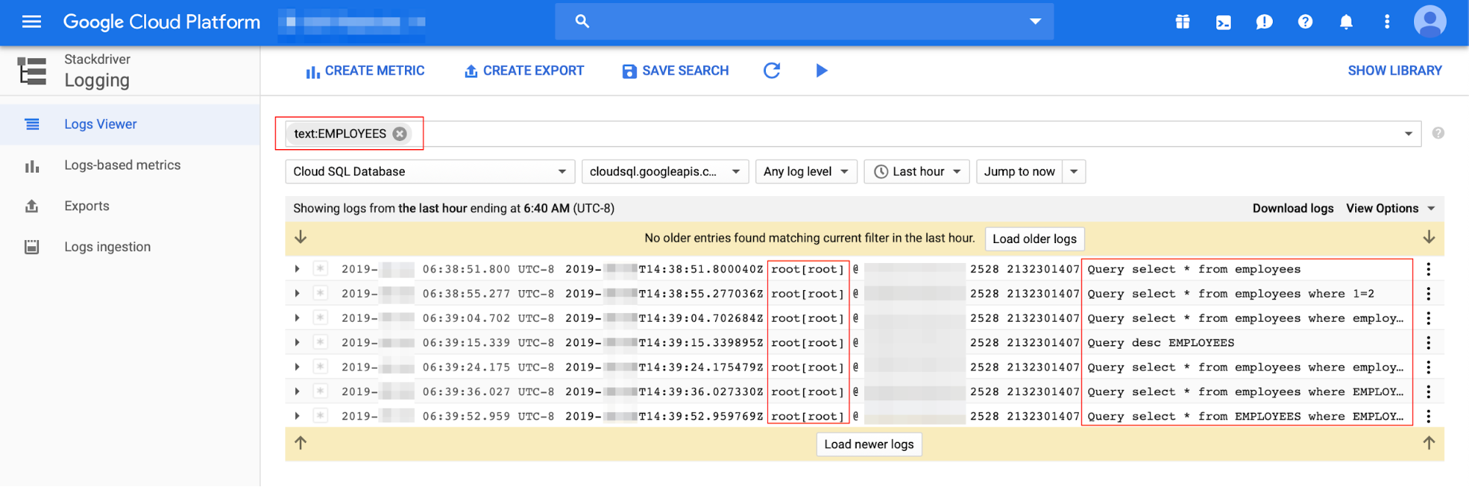This screenshot has height=487, width=1469.
Task: Go to Logs-based metrics in sidebar
Action: click(122, 165)
